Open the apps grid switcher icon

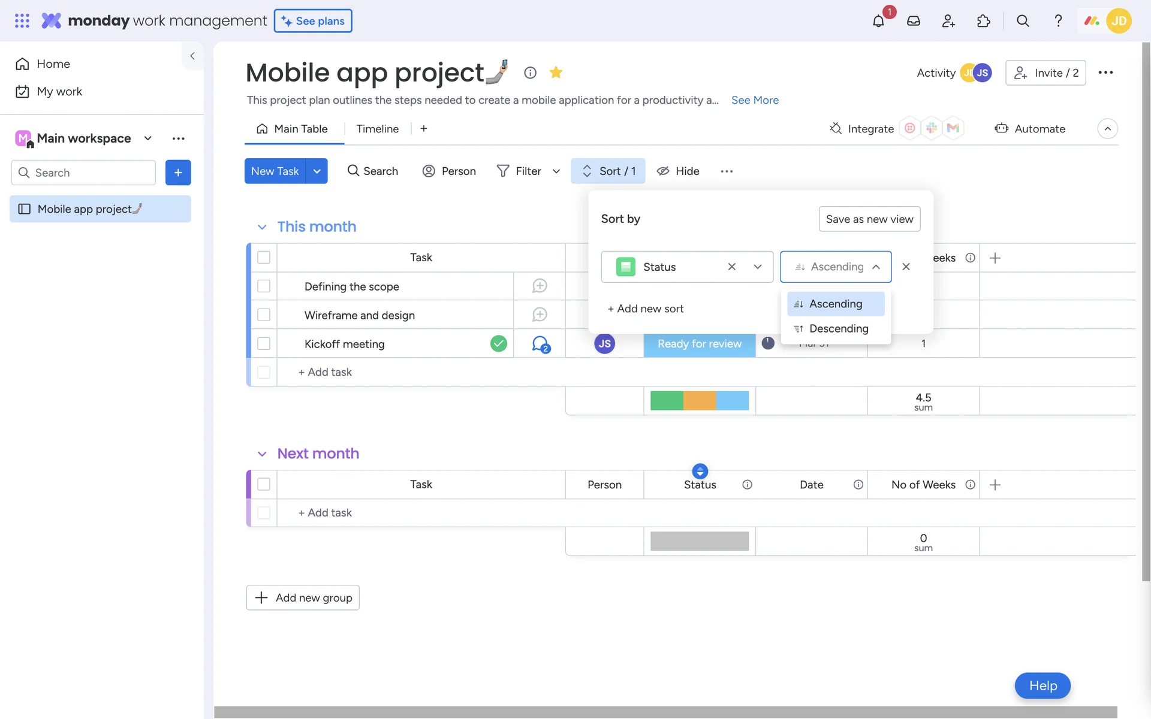click(x=22, y=21)
